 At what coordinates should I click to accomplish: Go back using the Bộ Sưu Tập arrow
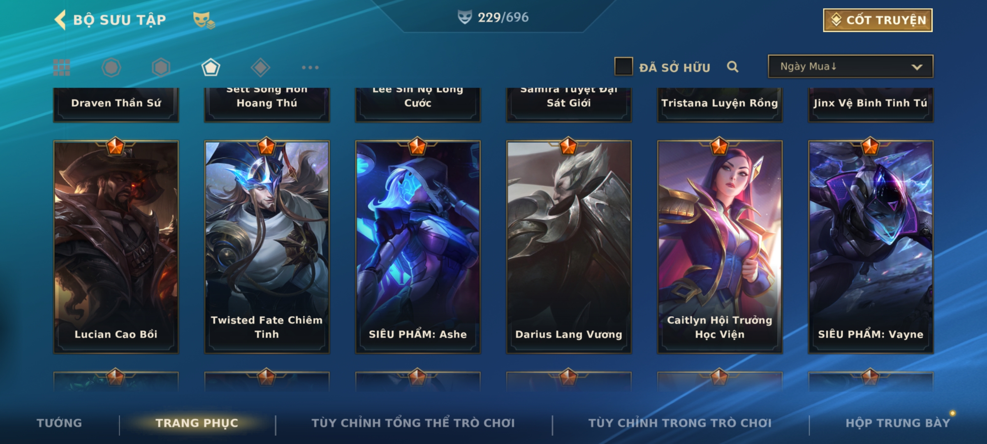tap(60, 20)
